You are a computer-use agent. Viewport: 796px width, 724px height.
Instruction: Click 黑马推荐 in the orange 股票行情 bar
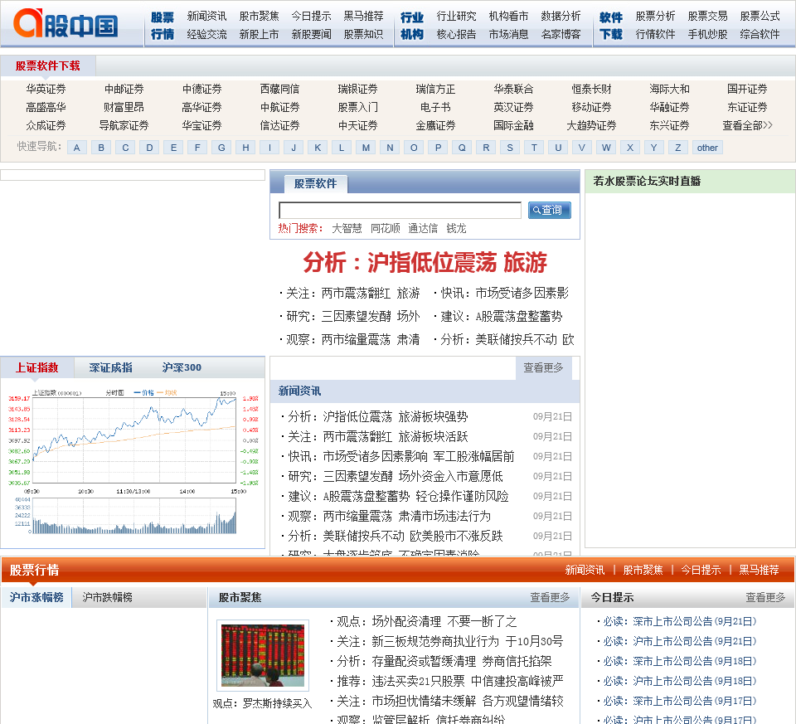tap(759, 571)
